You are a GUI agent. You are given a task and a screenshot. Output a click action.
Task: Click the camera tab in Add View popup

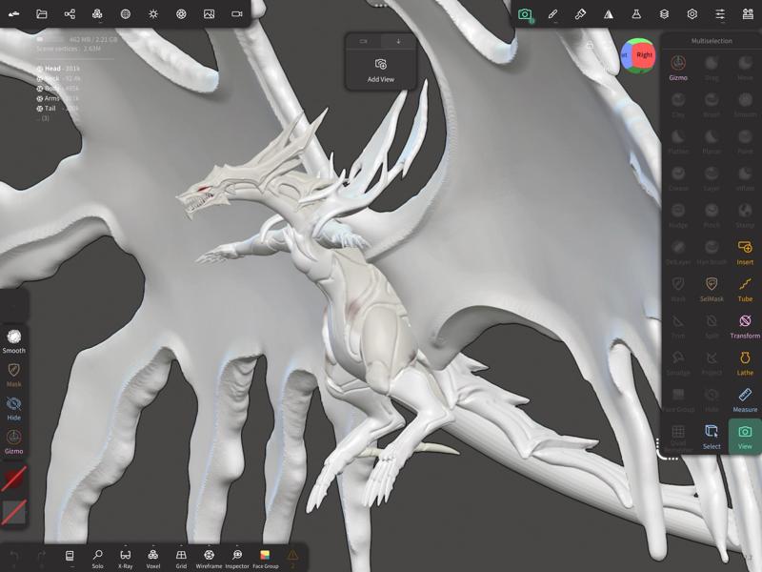[364, 41]
